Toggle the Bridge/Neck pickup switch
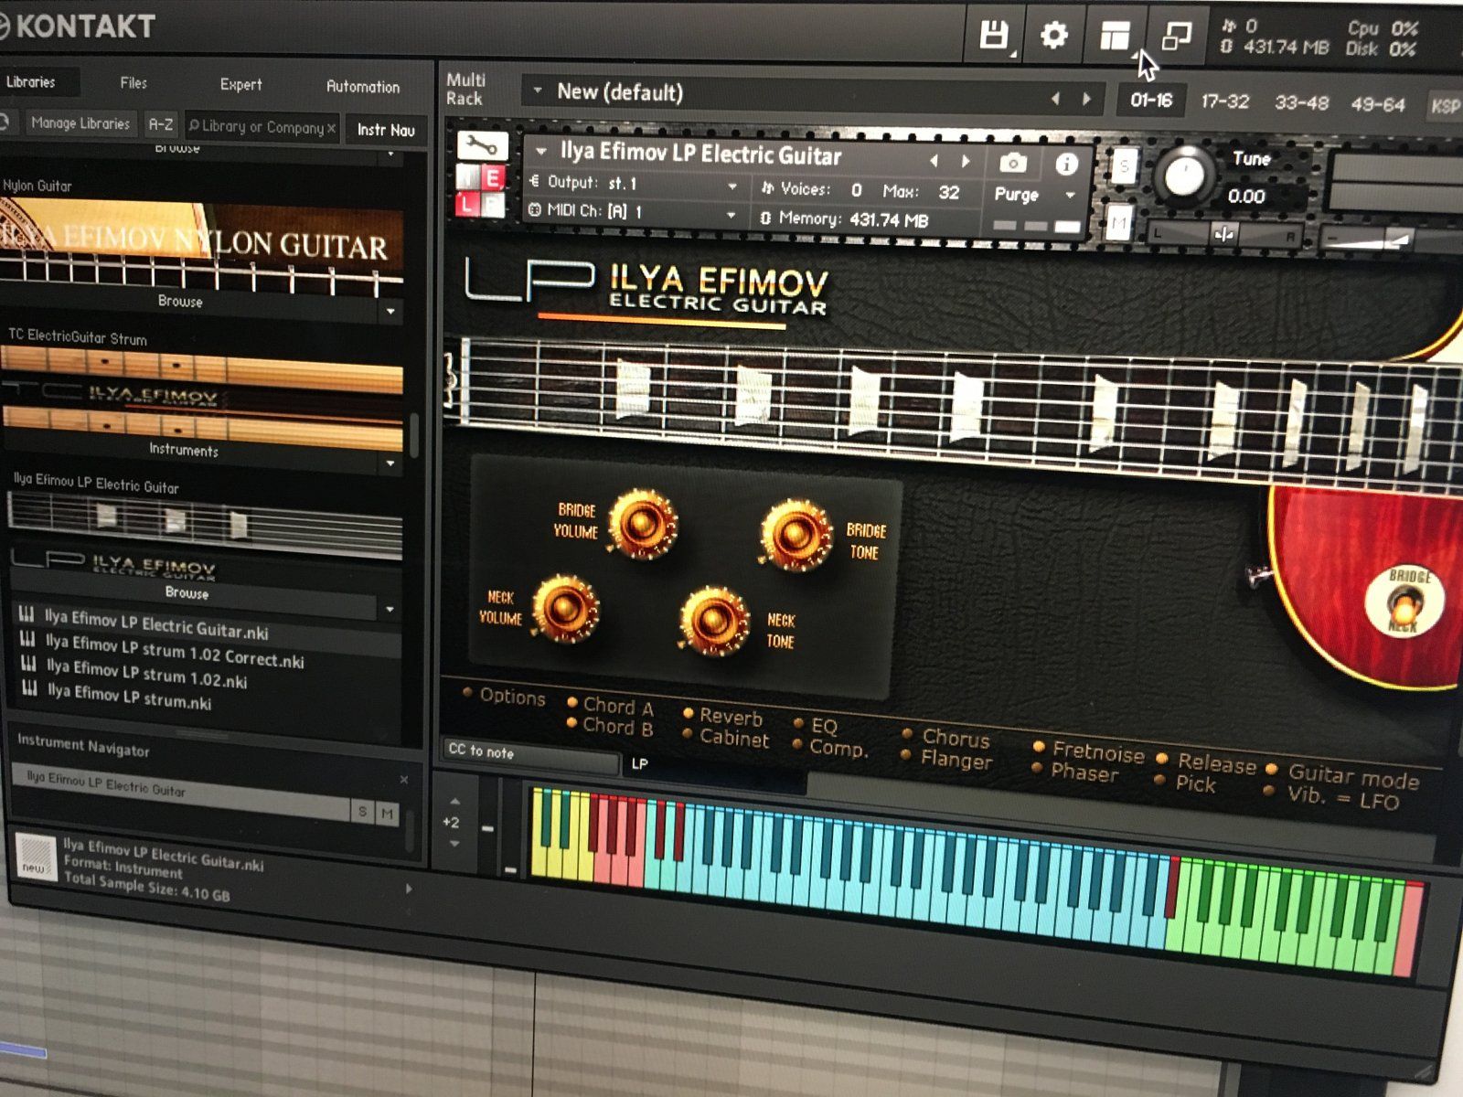Viewport: 1463px width, 1097px height. click(1404, 602)
